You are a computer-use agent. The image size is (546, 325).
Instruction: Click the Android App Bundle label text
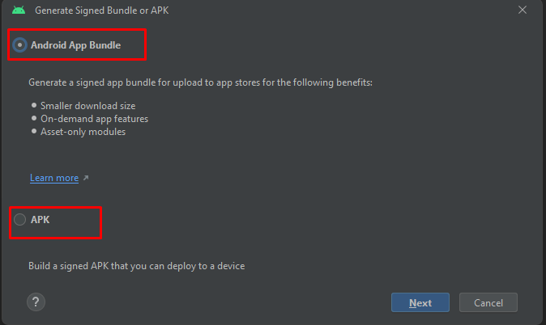click(x=75, y=45)
